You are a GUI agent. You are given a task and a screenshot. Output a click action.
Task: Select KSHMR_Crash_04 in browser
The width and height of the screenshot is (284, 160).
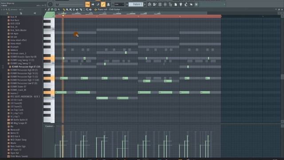pos(18,90)
